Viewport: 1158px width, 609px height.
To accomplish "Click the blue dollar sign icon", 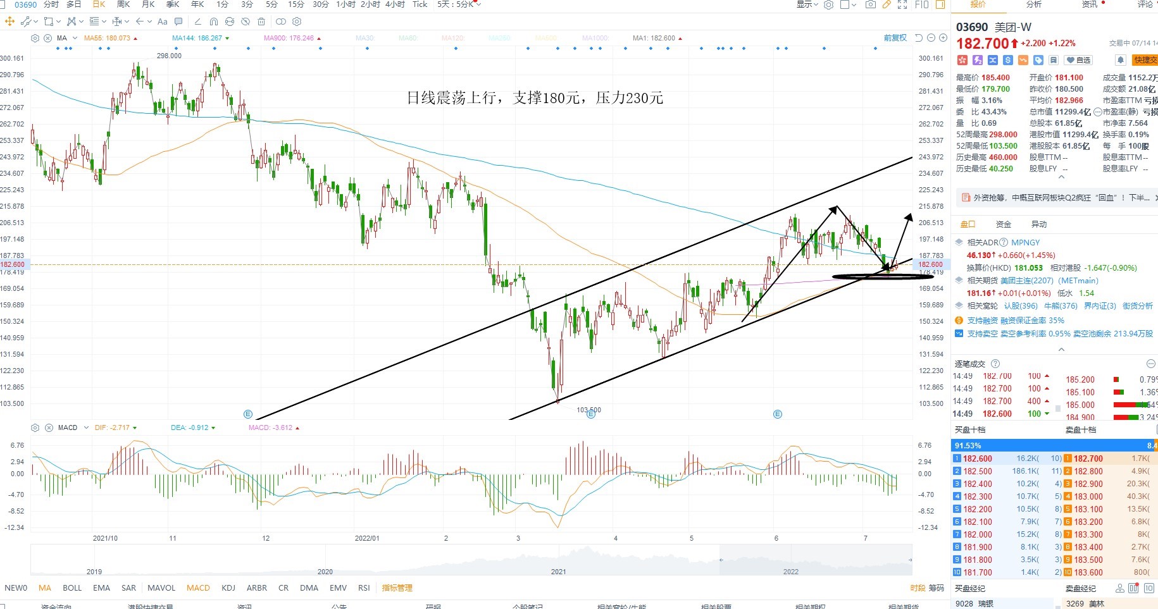I will tap(1008, 60).
